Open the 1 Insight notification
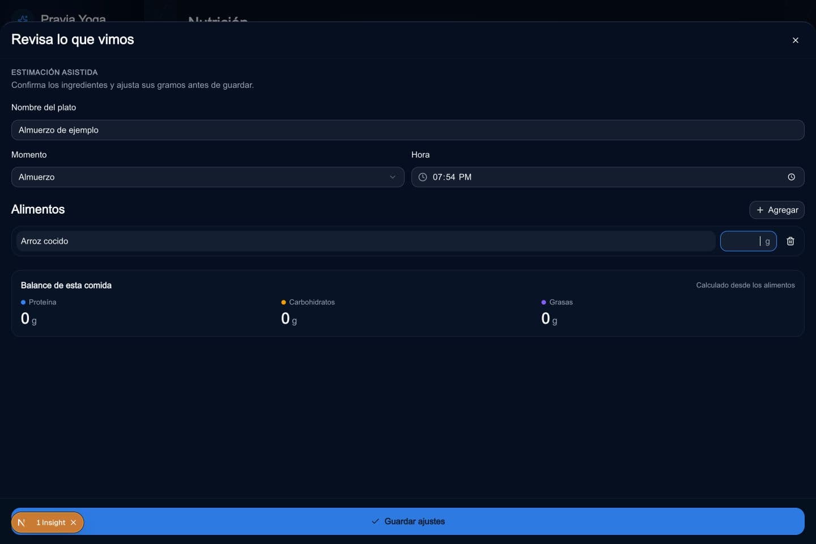Viewport: 816px width, 544px height. click(x=50, y=522)
